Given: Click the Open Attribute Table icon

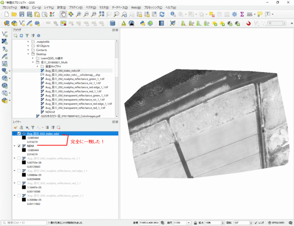Looking at the screenshot, I should [x=219, y=14].
